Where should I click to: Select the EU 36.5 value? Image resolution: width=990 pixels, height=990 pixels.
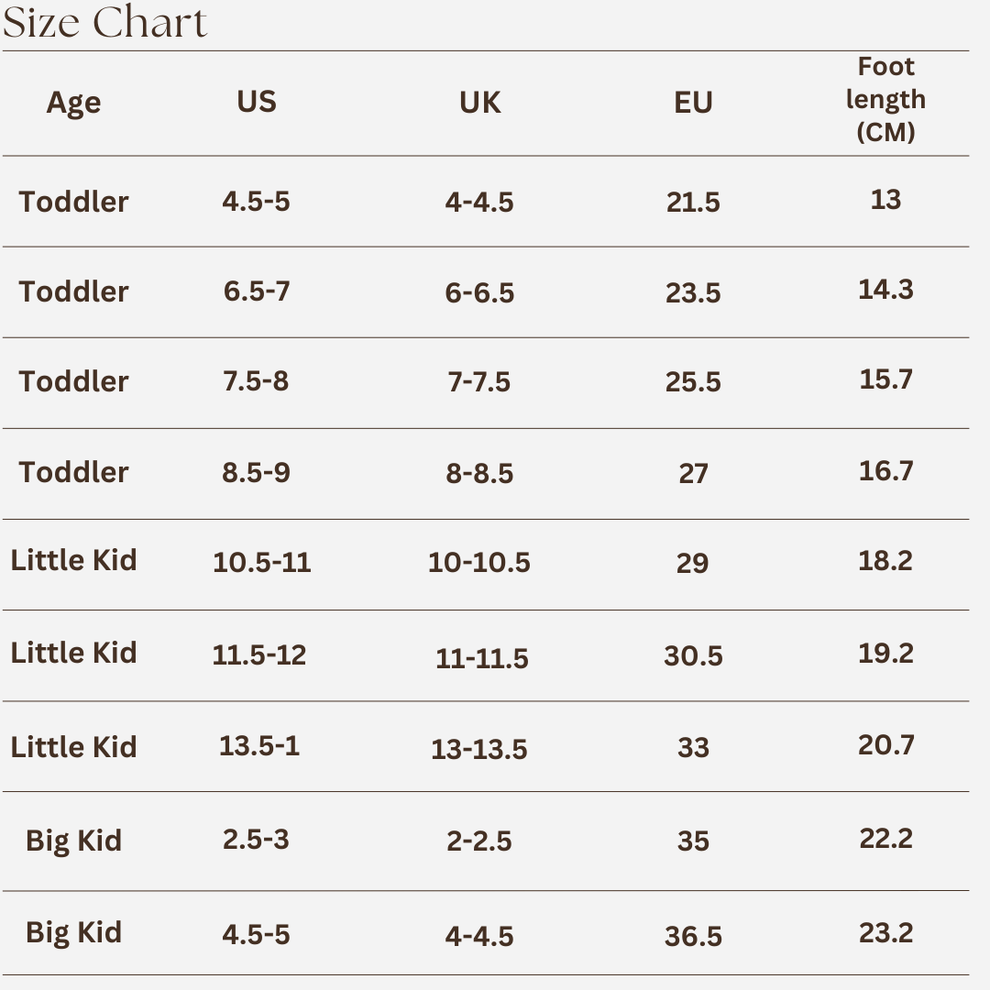pos(693,936)
